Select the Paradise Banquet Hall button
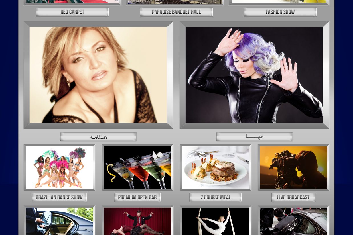 coord(176,12)
